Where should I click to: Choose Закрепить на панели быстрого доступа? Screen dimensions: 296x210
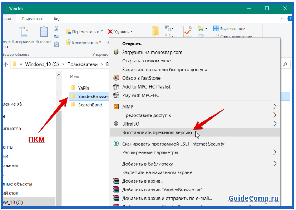[x=194, y=70]
